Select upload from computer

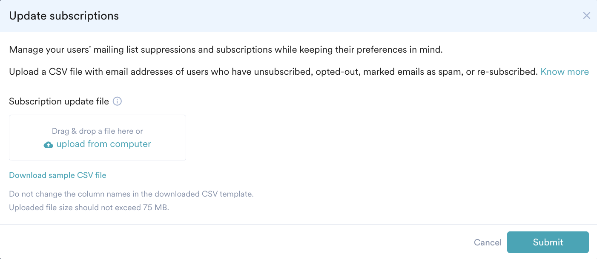point(103,144)
